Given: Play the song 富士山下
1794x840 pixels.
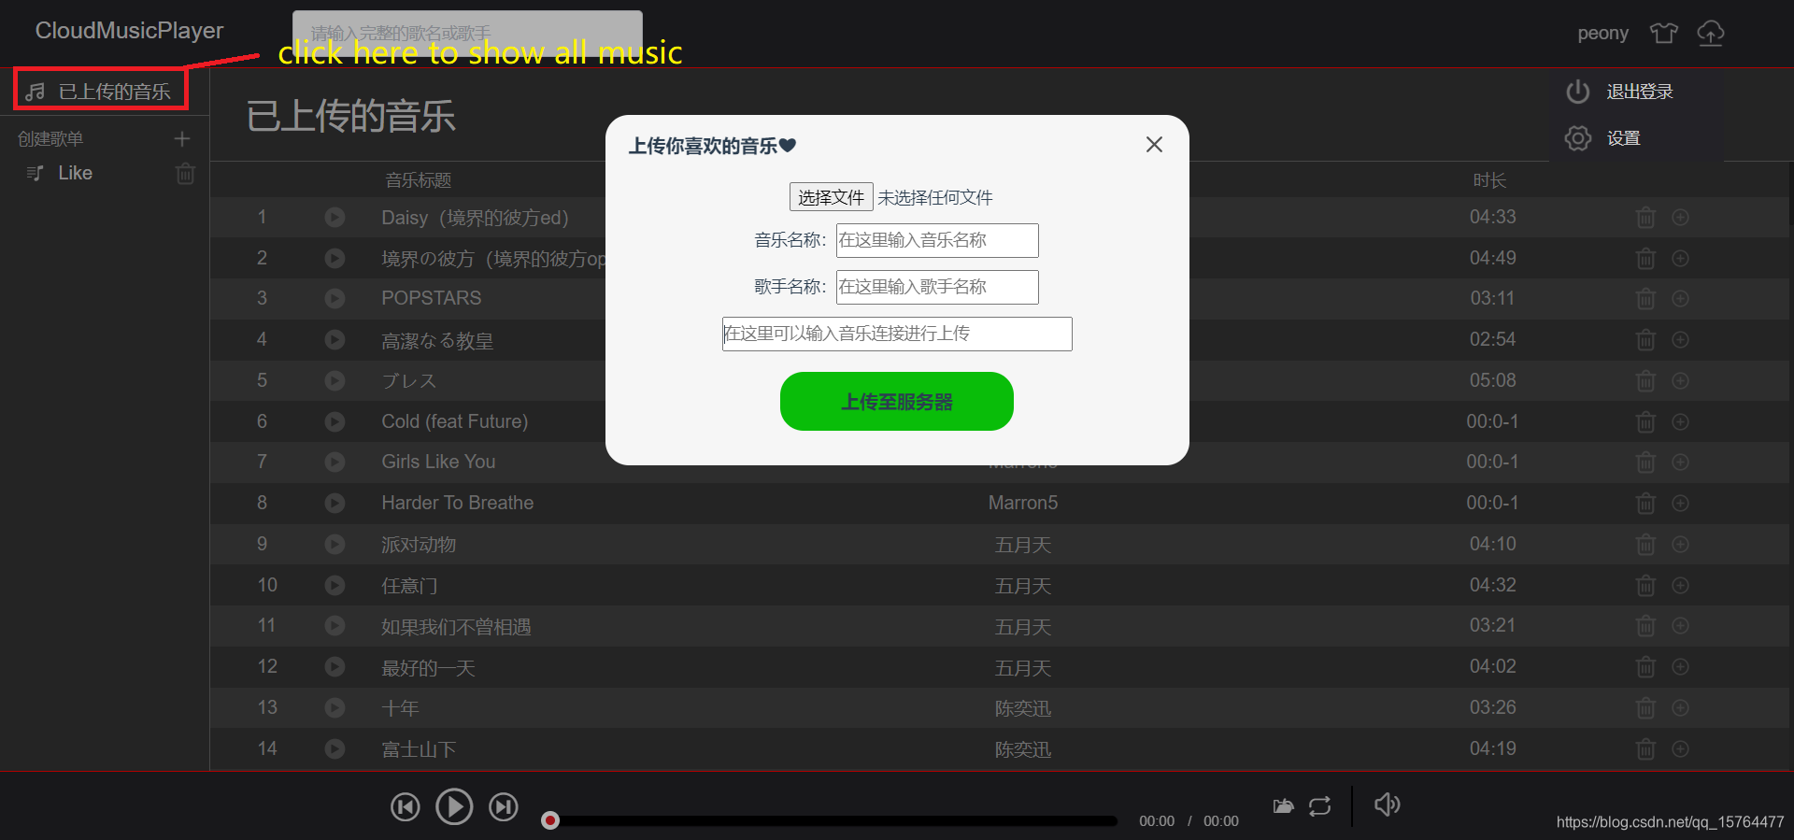Looking at the screenshot, I should [x=335, y=748].
